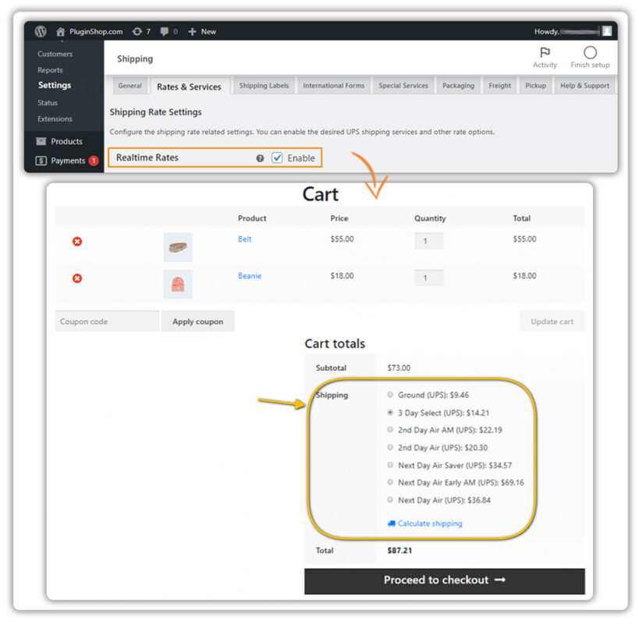Select Next Day Air (UPS): $36.84
The width and height of the screenshot is (639, 624).
390,499
